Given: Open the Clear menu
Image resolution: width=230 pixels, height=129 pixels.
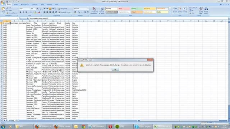Looking at the screenshot, I should [192, 13].
